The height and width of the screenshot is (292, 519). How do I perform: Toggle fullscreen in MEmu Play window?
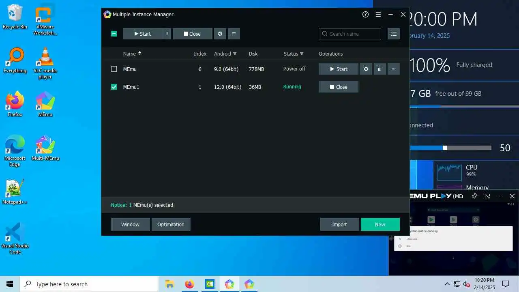pos(487,196)
